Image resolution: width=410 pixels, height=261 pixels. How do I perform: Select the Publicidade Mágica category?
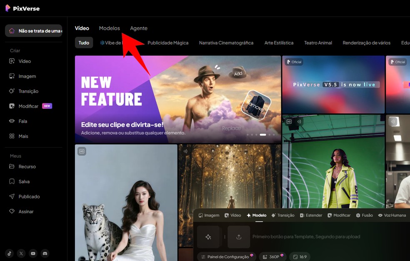pyautogui.click(x=168, y=43)
